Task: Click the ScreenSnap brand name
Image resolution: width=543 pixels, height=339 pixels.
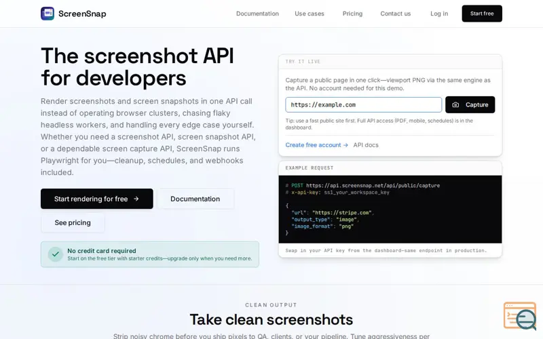Action: (82, 14)
